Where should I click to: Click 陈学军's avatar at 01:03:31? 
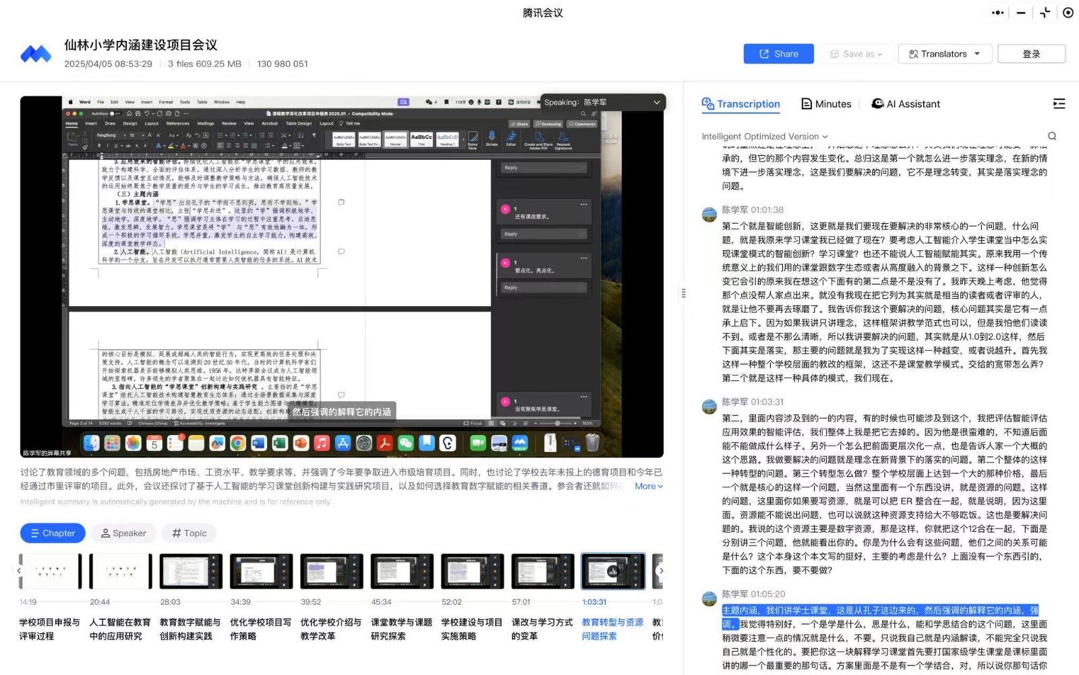tap(709, 407)
